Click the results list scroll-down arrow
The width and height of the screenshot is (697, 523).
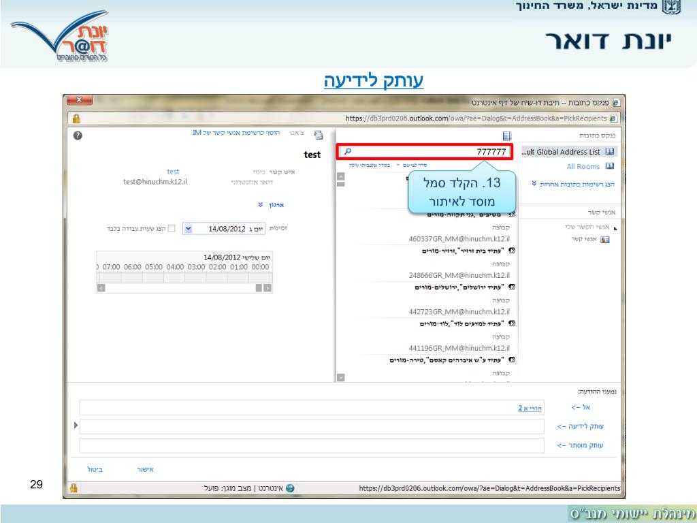[340, 377]
